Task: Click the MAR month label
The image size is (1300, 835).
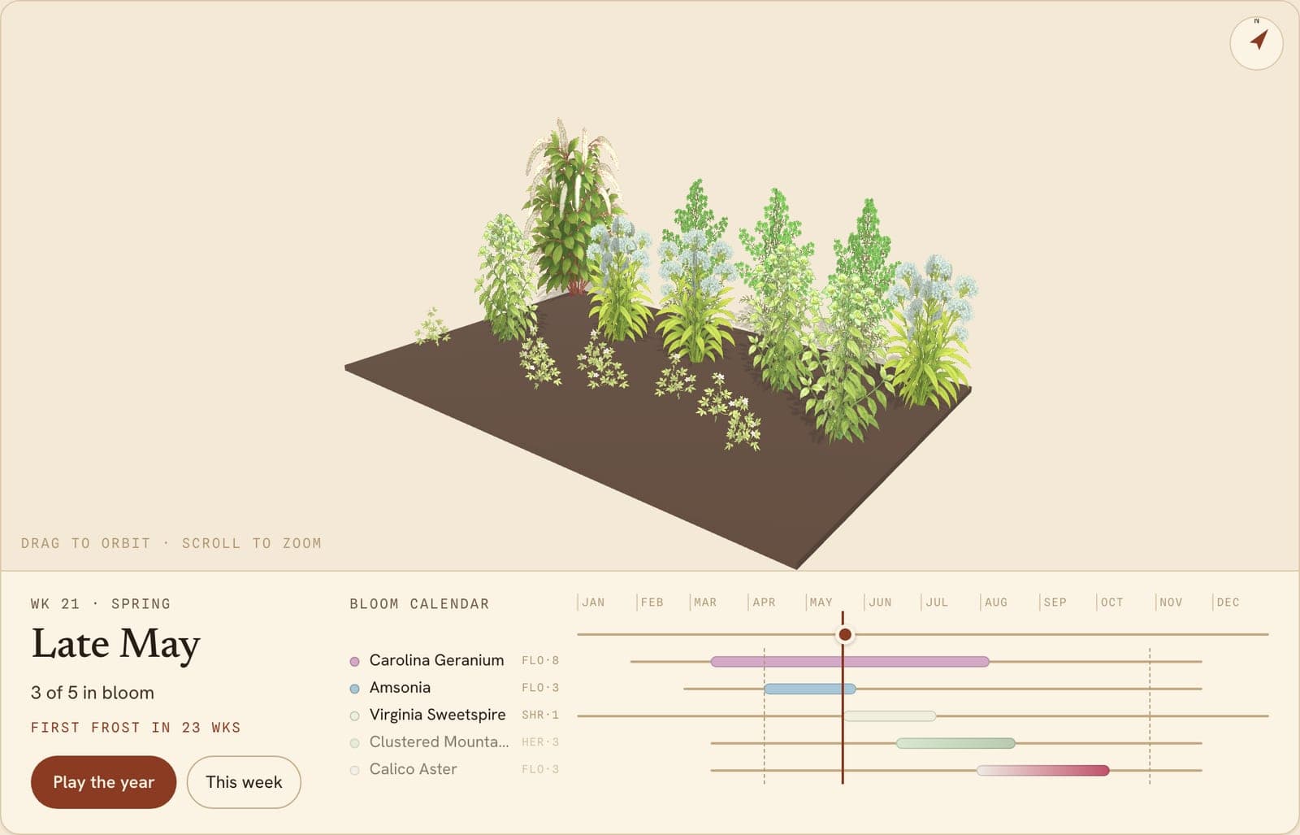Action: (705, 602)
